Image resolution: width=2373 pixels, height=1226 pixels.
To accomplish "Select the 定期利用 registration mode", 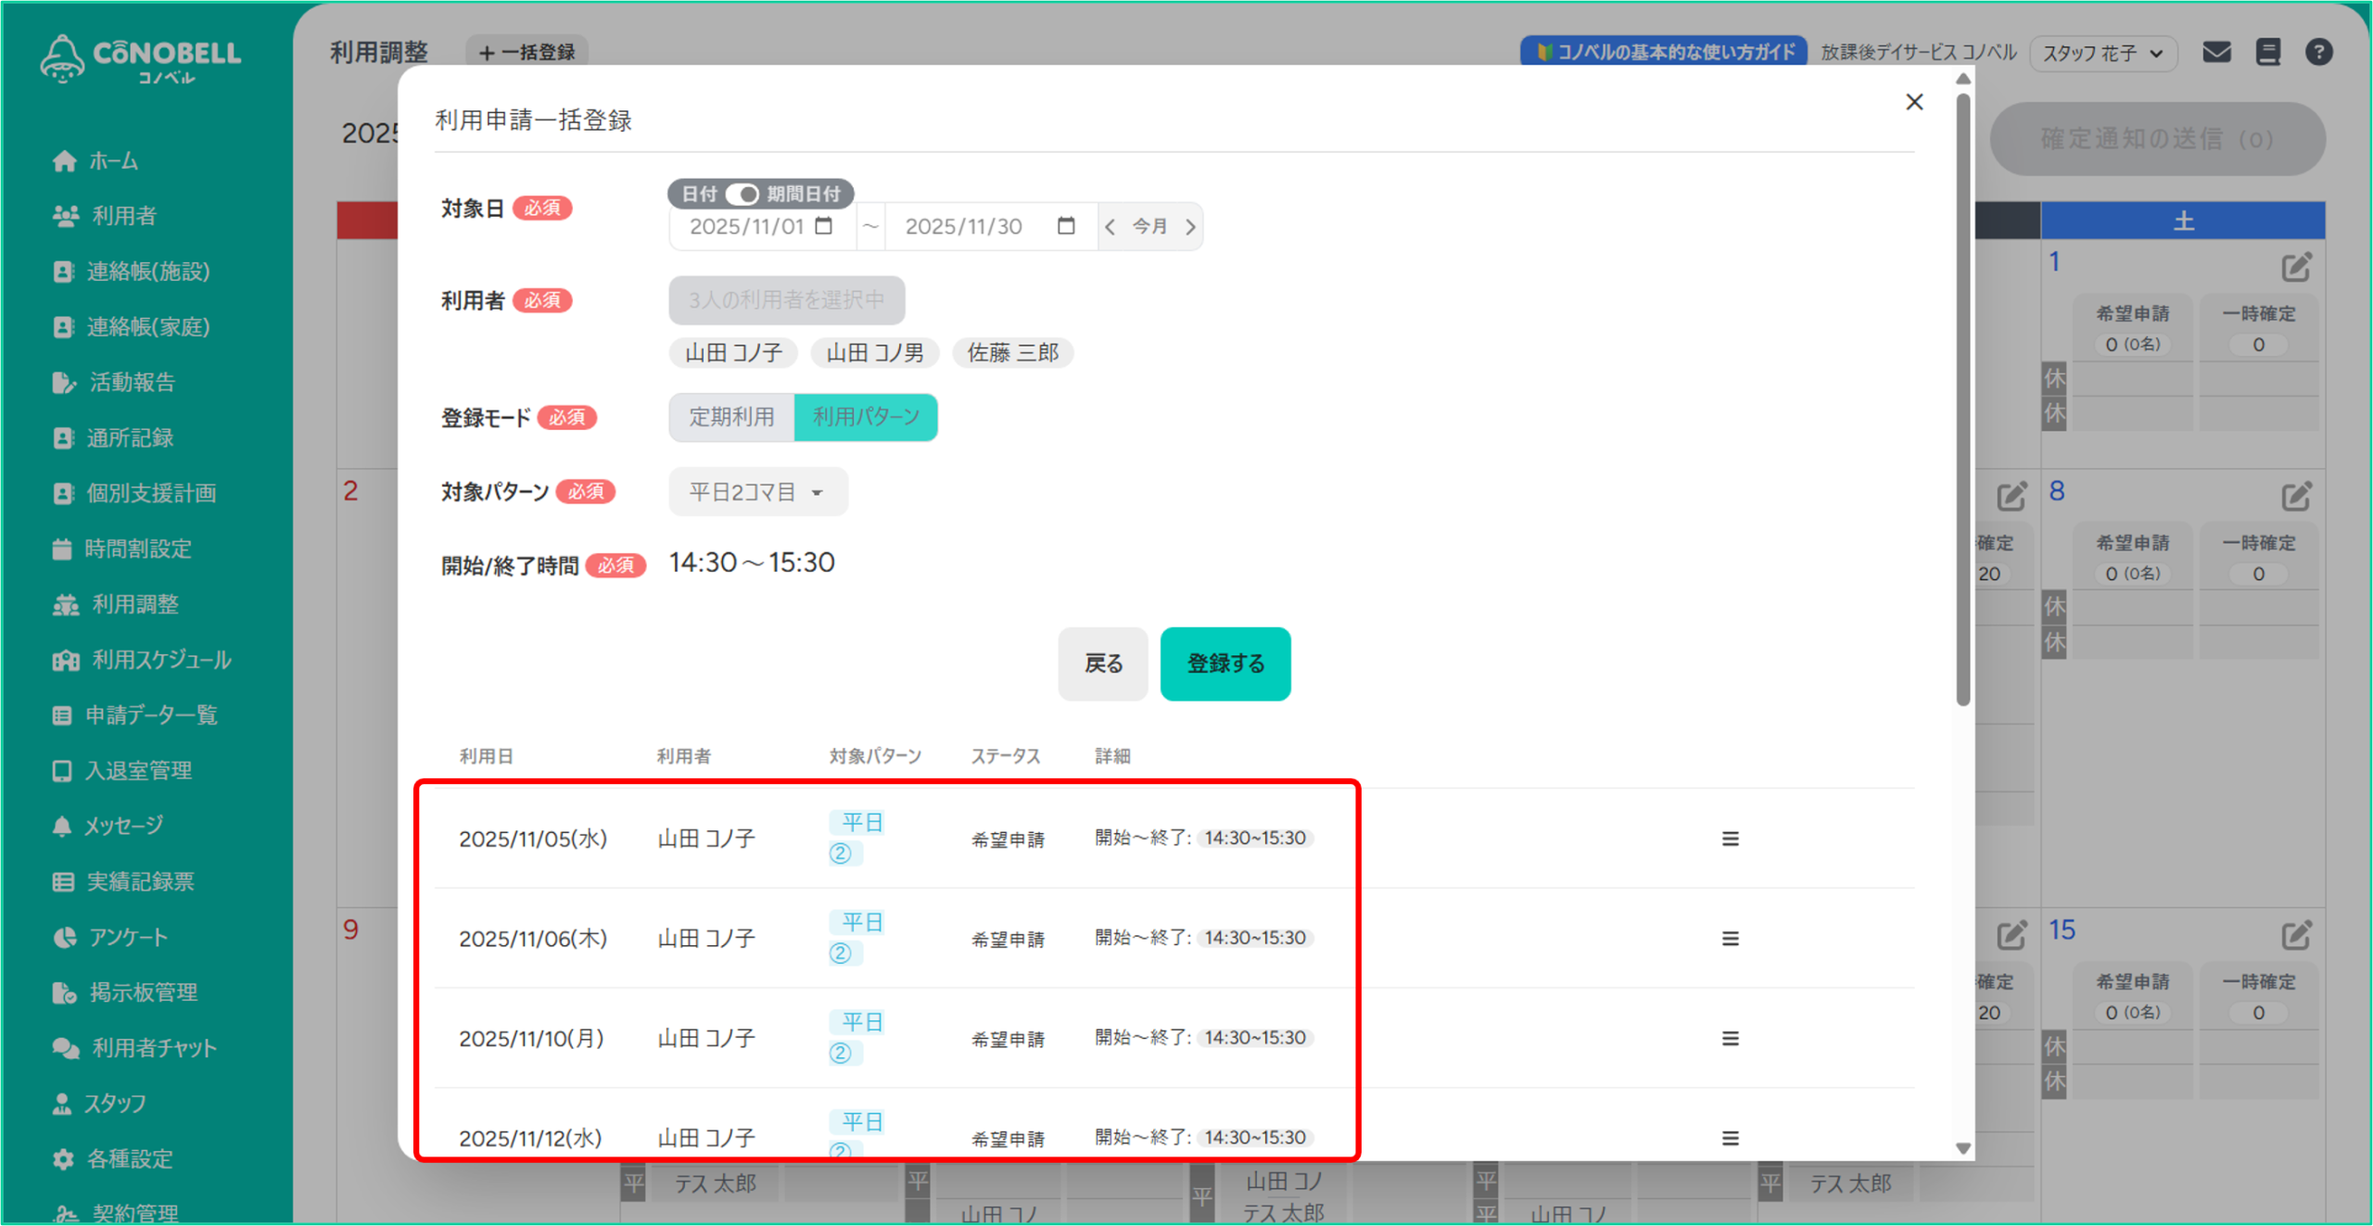I will tap(731, 417).
